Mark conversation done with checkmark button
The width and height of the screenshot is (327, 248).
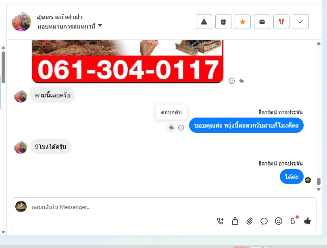301,22
